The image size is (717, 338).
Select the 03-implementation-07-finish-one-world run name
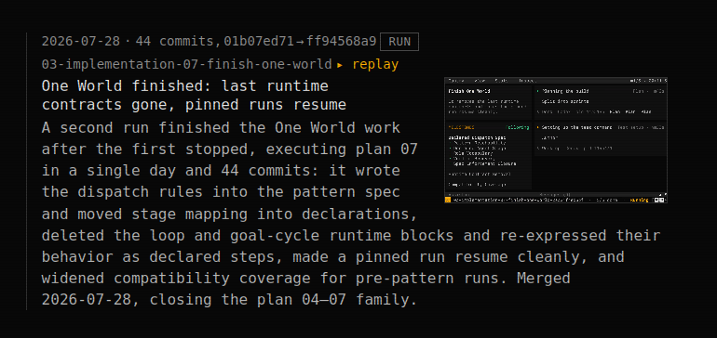(186, 64)
